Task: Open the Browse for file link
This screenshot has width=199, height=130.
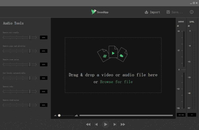Action: pos(116,82)
